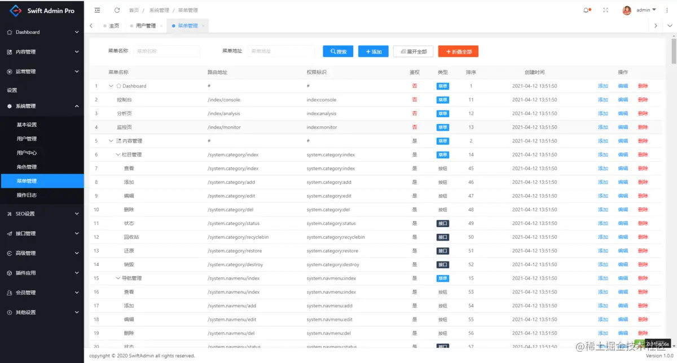Open 用户中心 submenu item

(x=42, y=153)
